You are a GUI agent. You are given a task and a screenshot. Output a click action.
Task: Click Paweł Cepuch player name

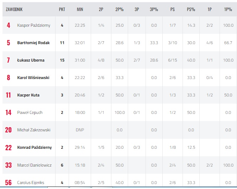(x=30, y=112)
